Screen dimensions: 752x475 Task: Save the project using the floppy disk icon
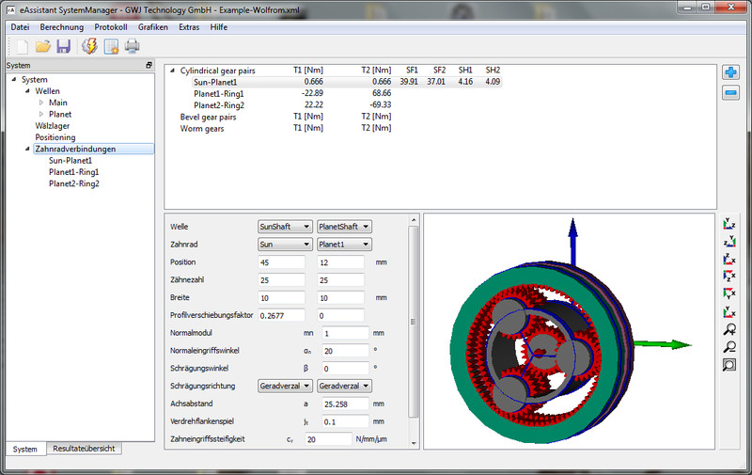pos(63,46)
